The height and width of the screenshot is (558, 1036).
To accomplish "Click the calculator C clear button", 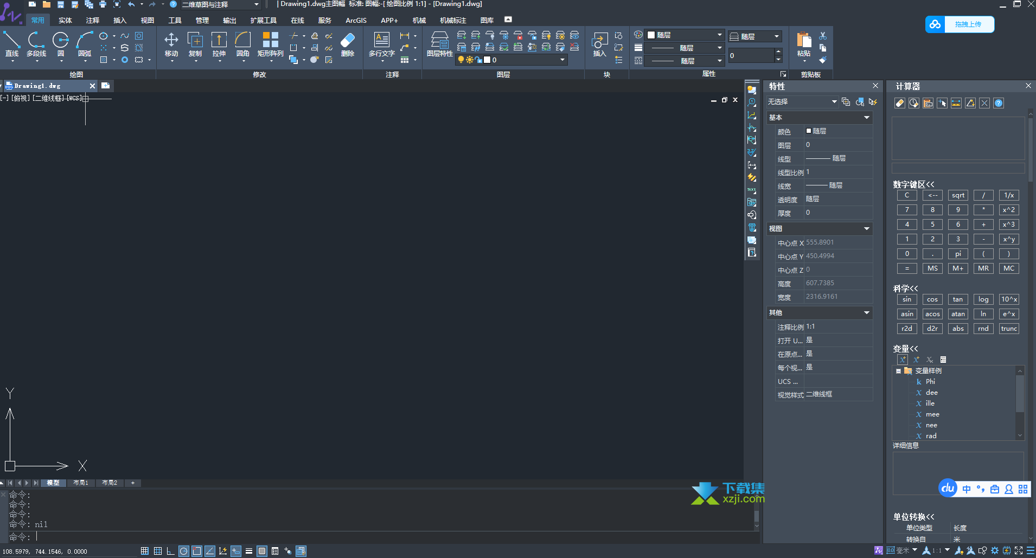I will pyautogui.click(x=907, y=195).
